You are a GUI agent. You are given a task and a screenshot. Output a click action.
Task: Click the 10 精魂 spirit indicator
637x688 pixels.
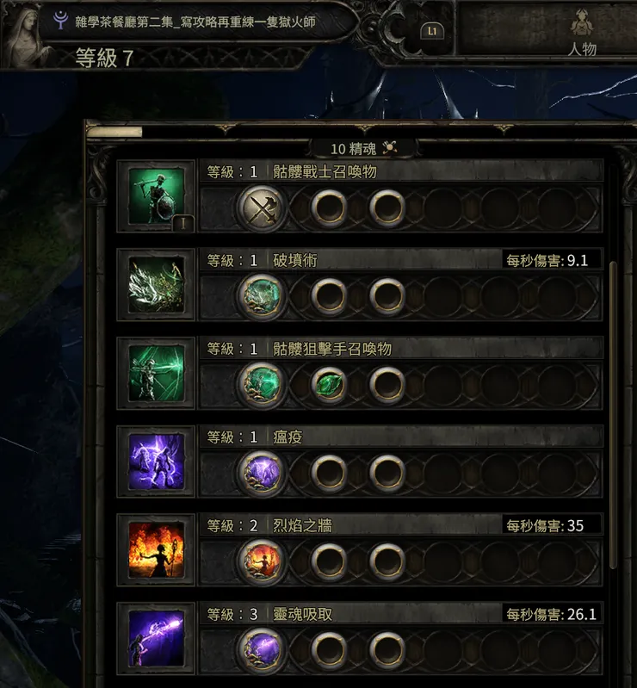click(x=363, y=148)
